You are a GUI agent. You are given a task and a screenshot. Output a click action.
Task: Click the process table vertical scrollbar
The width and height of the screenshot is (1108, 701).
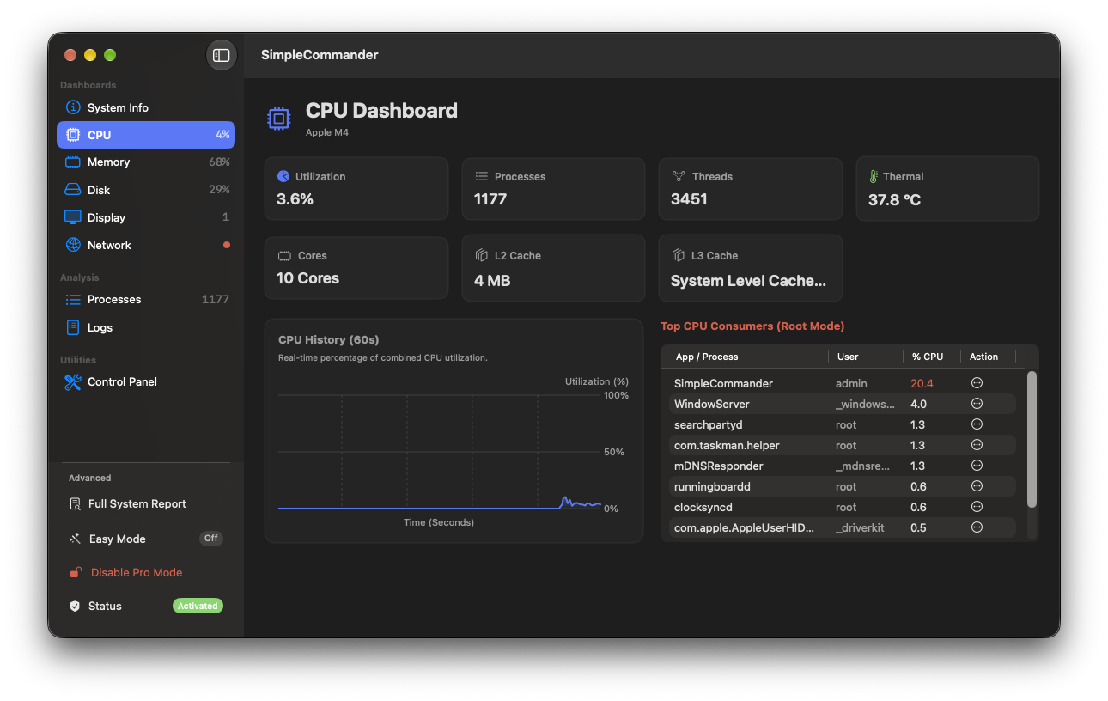[x=1032, y=439]
